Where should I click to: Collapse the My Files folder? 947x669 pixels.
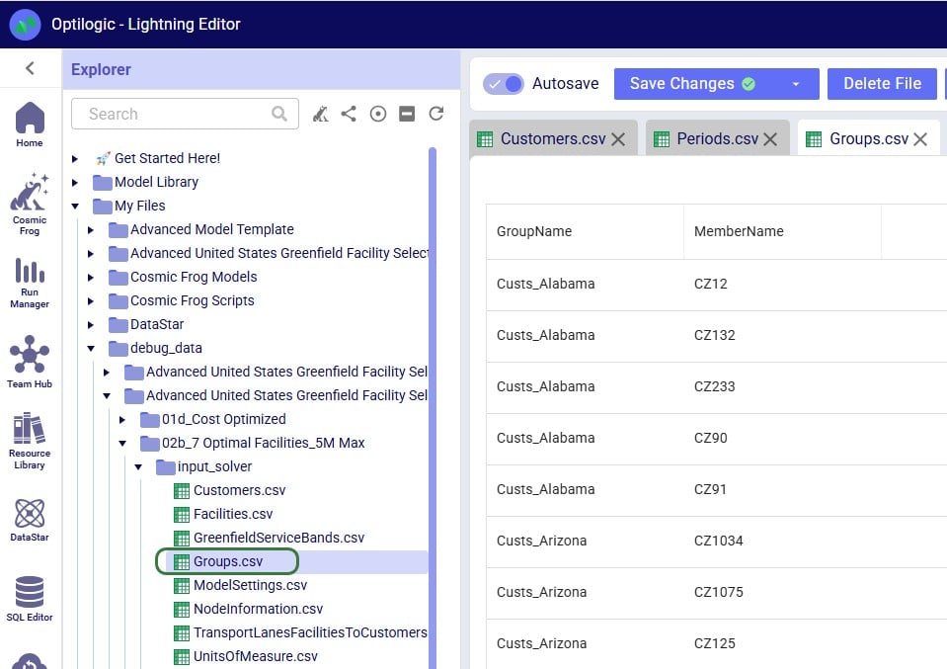tap(75, 207)
